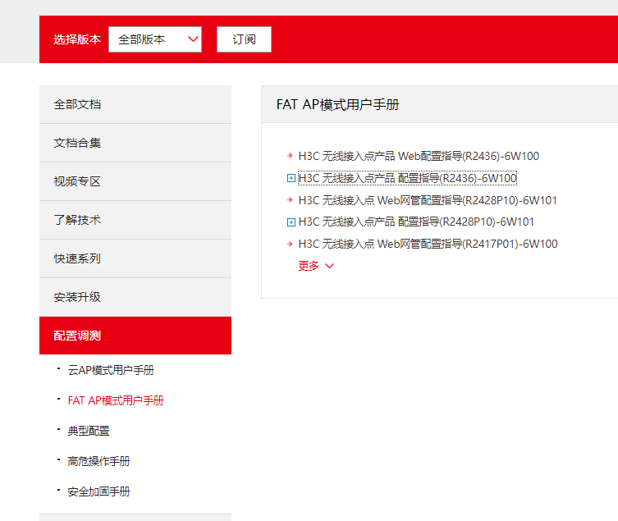The height and width of the screenshot is (521, 618).
Task: Expand 更多 to show more documents
Action: pos(316,266)
